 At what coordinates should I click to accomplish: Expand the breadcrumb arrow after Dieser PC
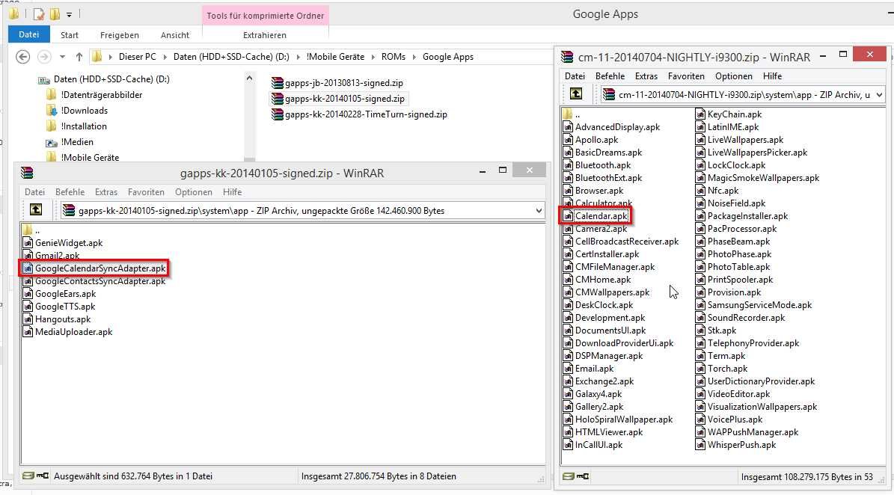(165, 57)
